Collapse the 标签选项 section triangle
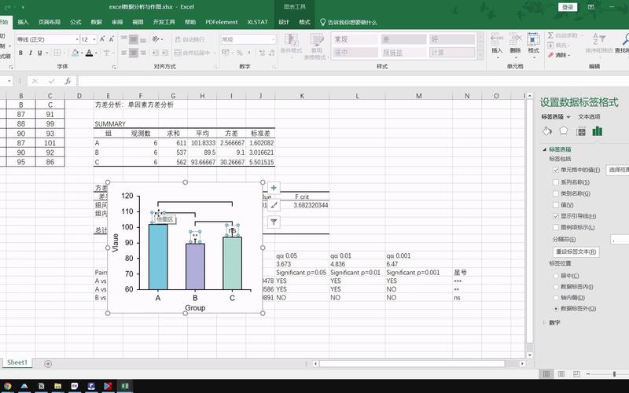Image resolution: width=629 pixels, height=393 pixels. click(544, 149)
